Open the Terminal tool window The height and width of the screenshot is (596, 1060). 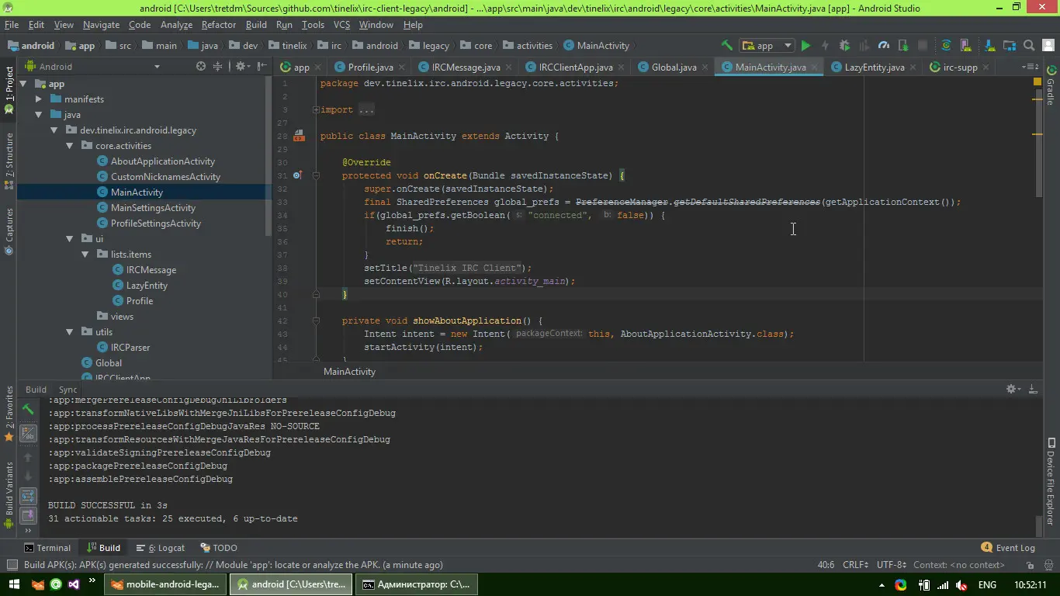click(x=47, y=548)
